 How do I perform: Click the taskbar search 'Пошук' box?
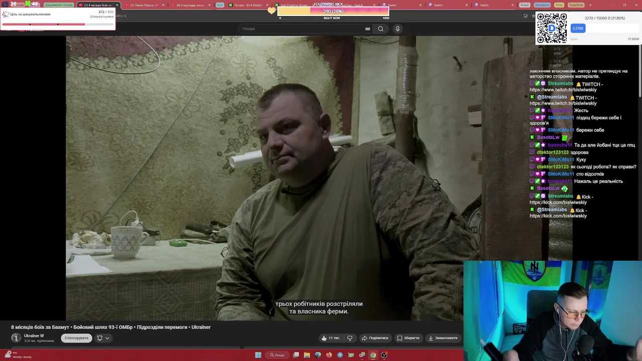pyautogui.click(x=277, y=355)
